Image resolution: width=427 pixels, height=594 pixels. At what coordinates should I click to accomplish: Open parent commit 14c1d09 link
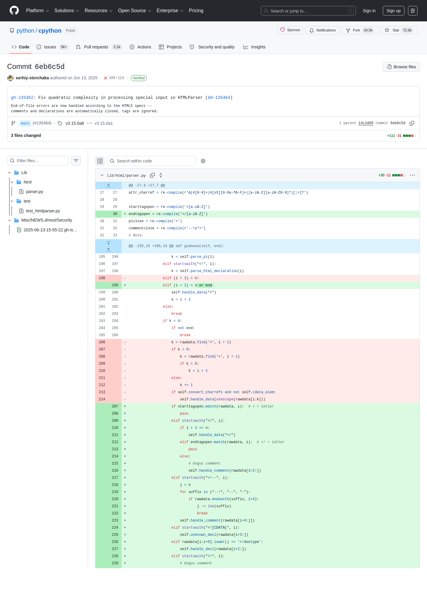pos(366,123)
